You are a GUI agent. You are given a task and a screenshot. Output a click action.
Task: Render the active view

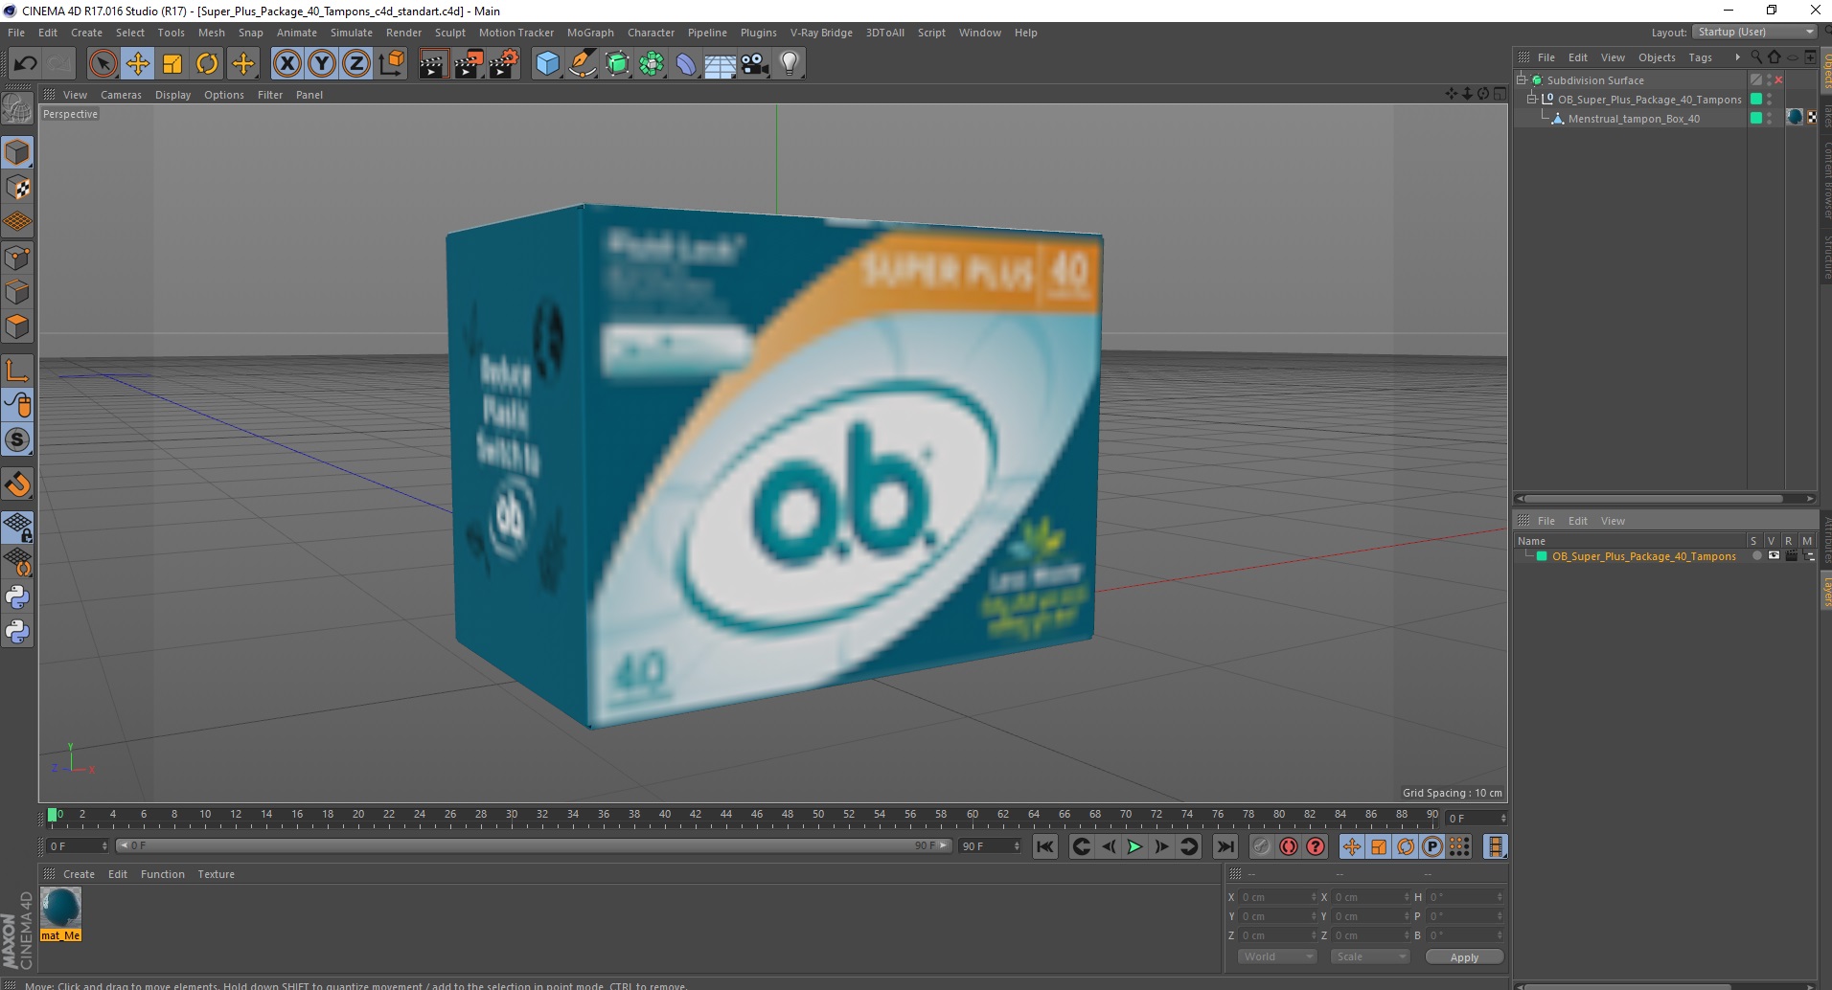coord(433,64)
